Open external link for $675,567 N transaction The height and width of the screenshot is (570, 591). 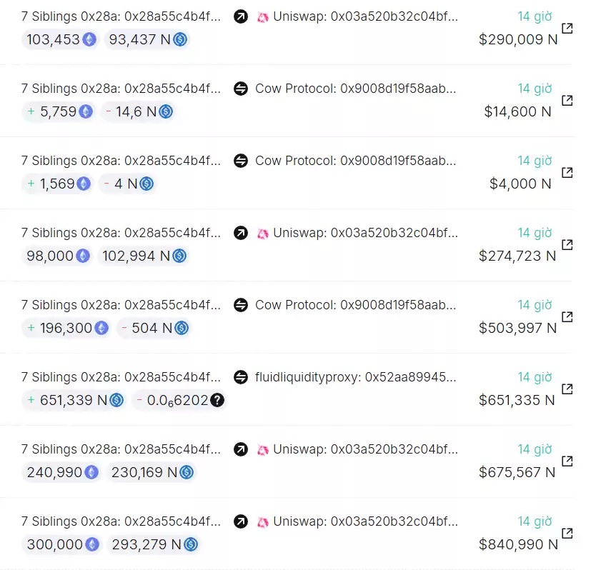[567, 461]
